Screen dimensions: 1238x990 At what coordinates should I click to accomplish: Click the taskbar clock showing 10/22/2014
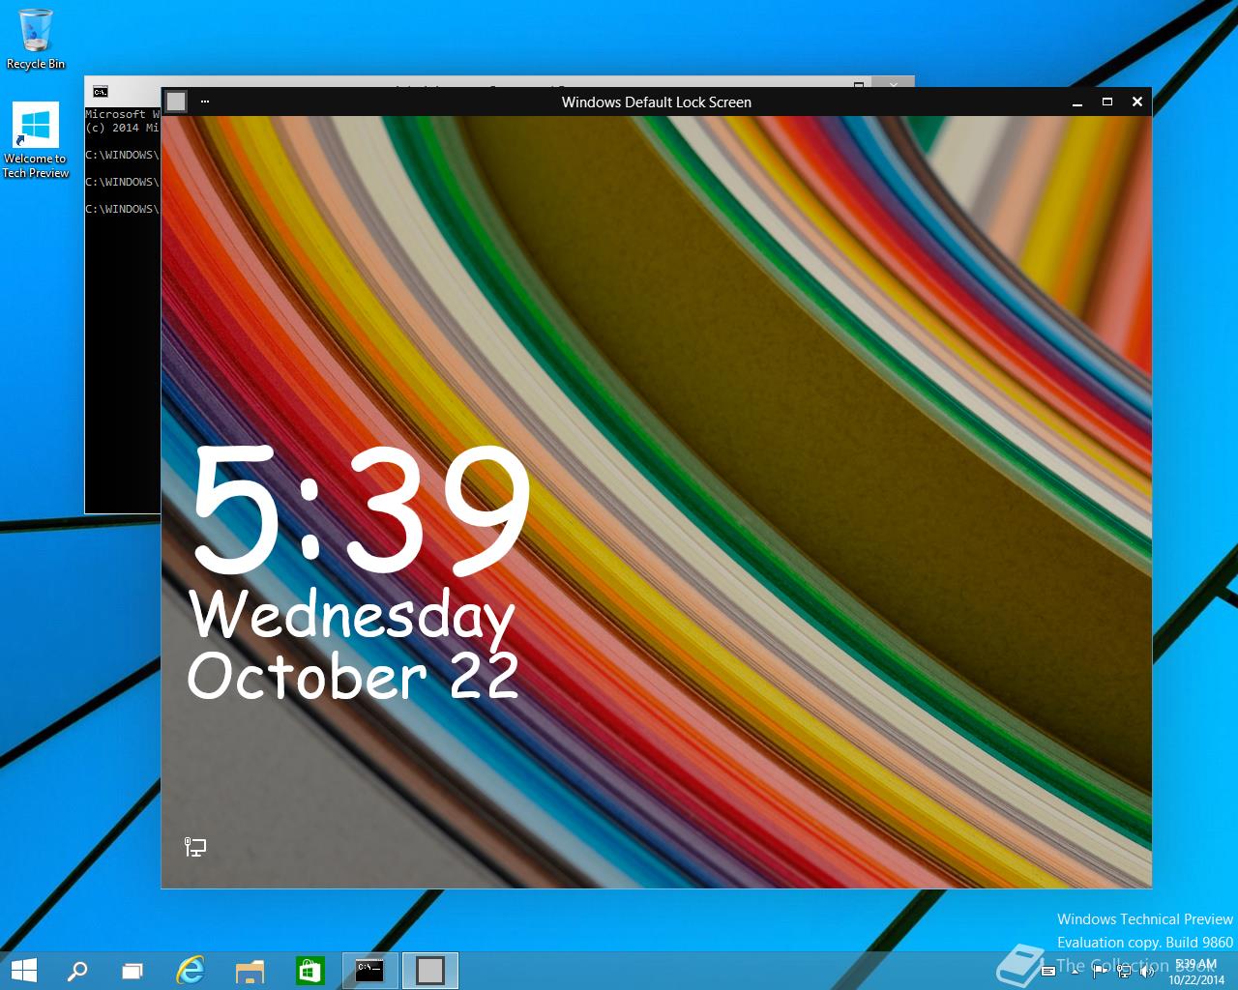(x=1196, y=972)
